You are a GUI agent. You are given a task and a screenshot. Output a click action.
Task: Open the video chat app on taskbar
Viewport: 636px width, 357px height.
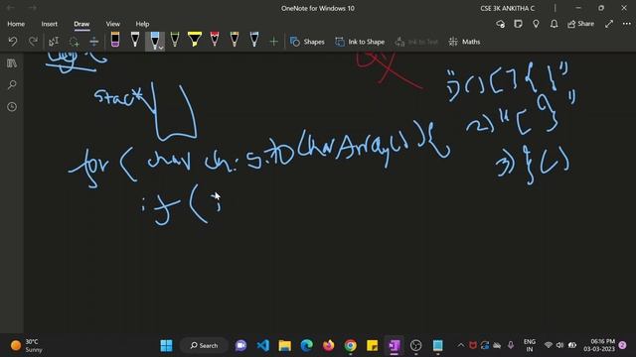tap(240, 346)
